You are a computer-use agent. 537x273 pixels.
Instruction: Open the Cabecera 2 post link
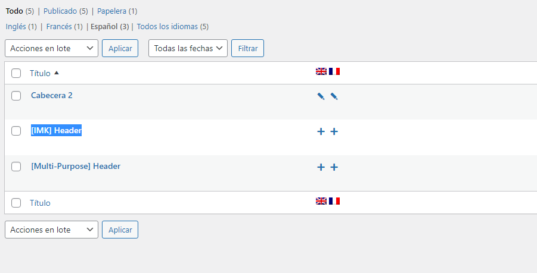coord(52,95)
